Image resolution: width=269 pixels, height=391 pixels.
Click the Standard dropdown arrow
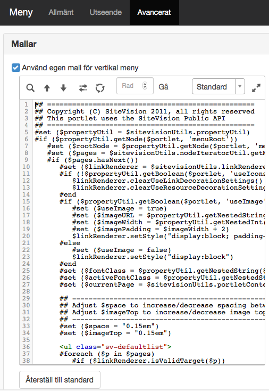tap(240, 86)
